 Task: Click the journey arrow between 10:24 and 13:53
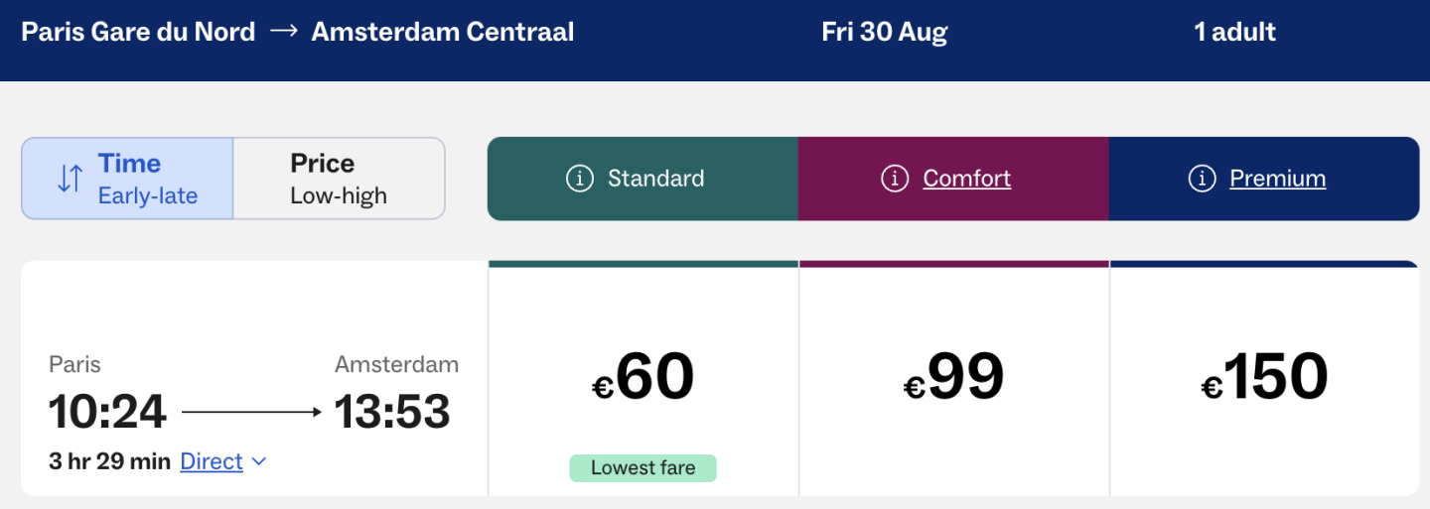(251, 411)
